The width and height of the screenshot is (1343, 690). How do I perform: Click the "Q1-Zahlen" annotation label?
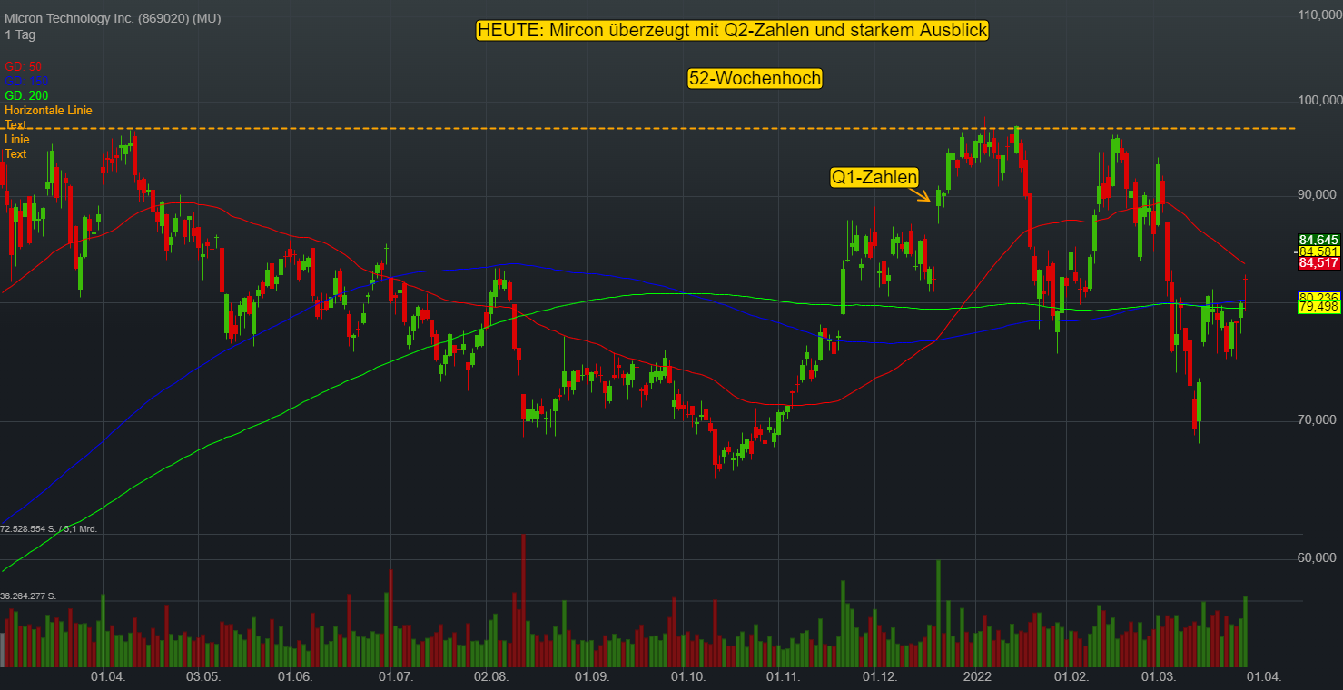click(874, 178)
